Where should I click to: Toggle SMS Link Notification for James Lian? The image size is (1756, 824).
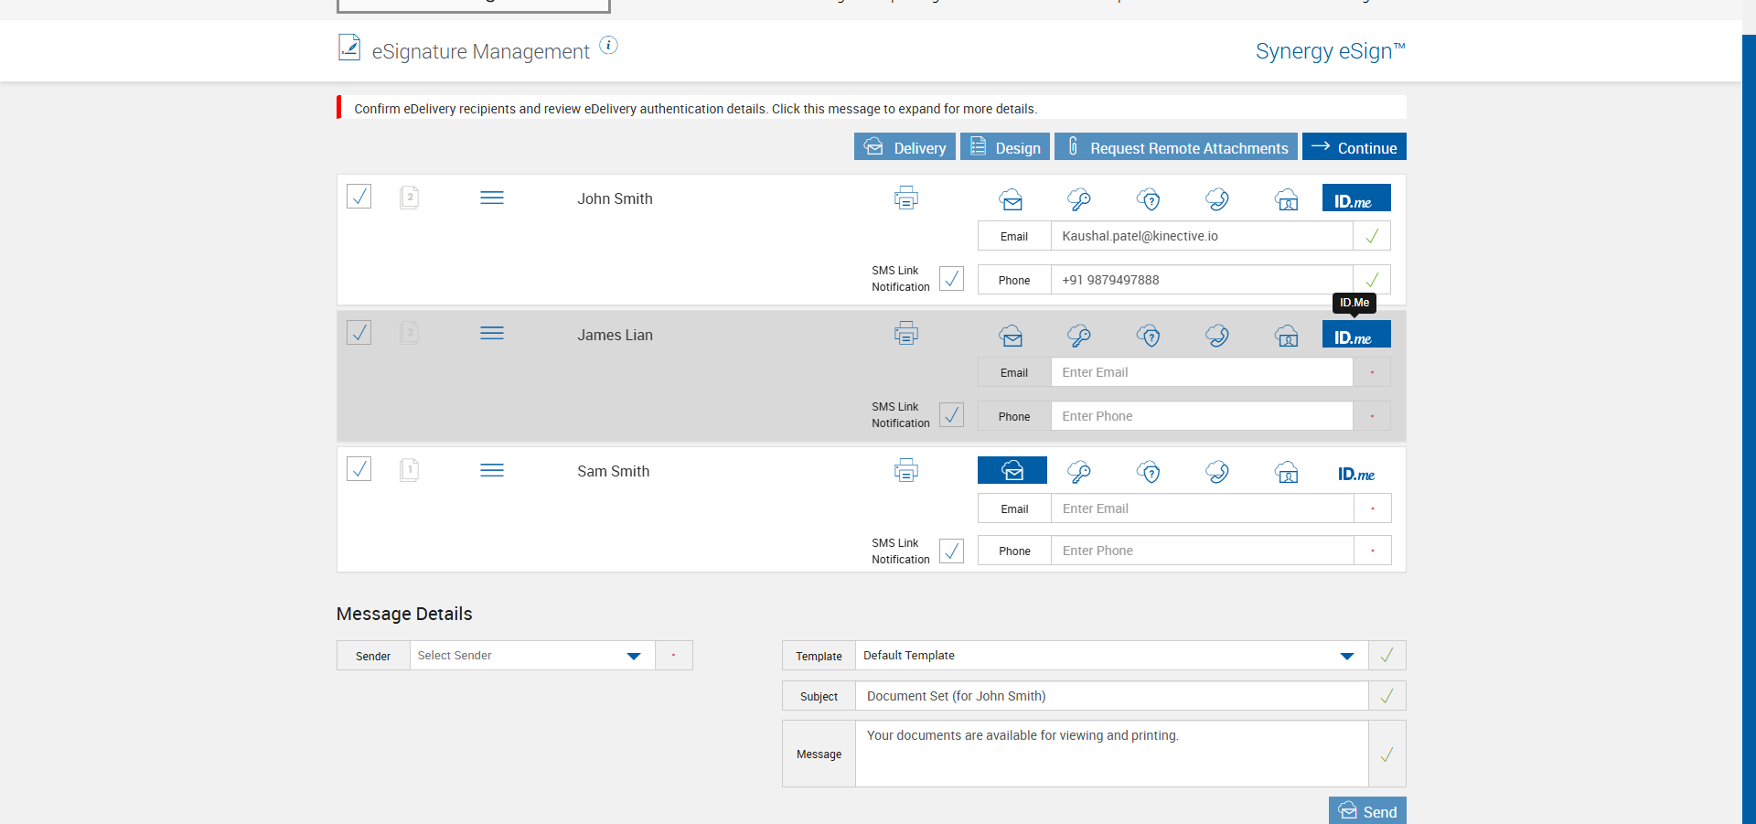[951, 415]
